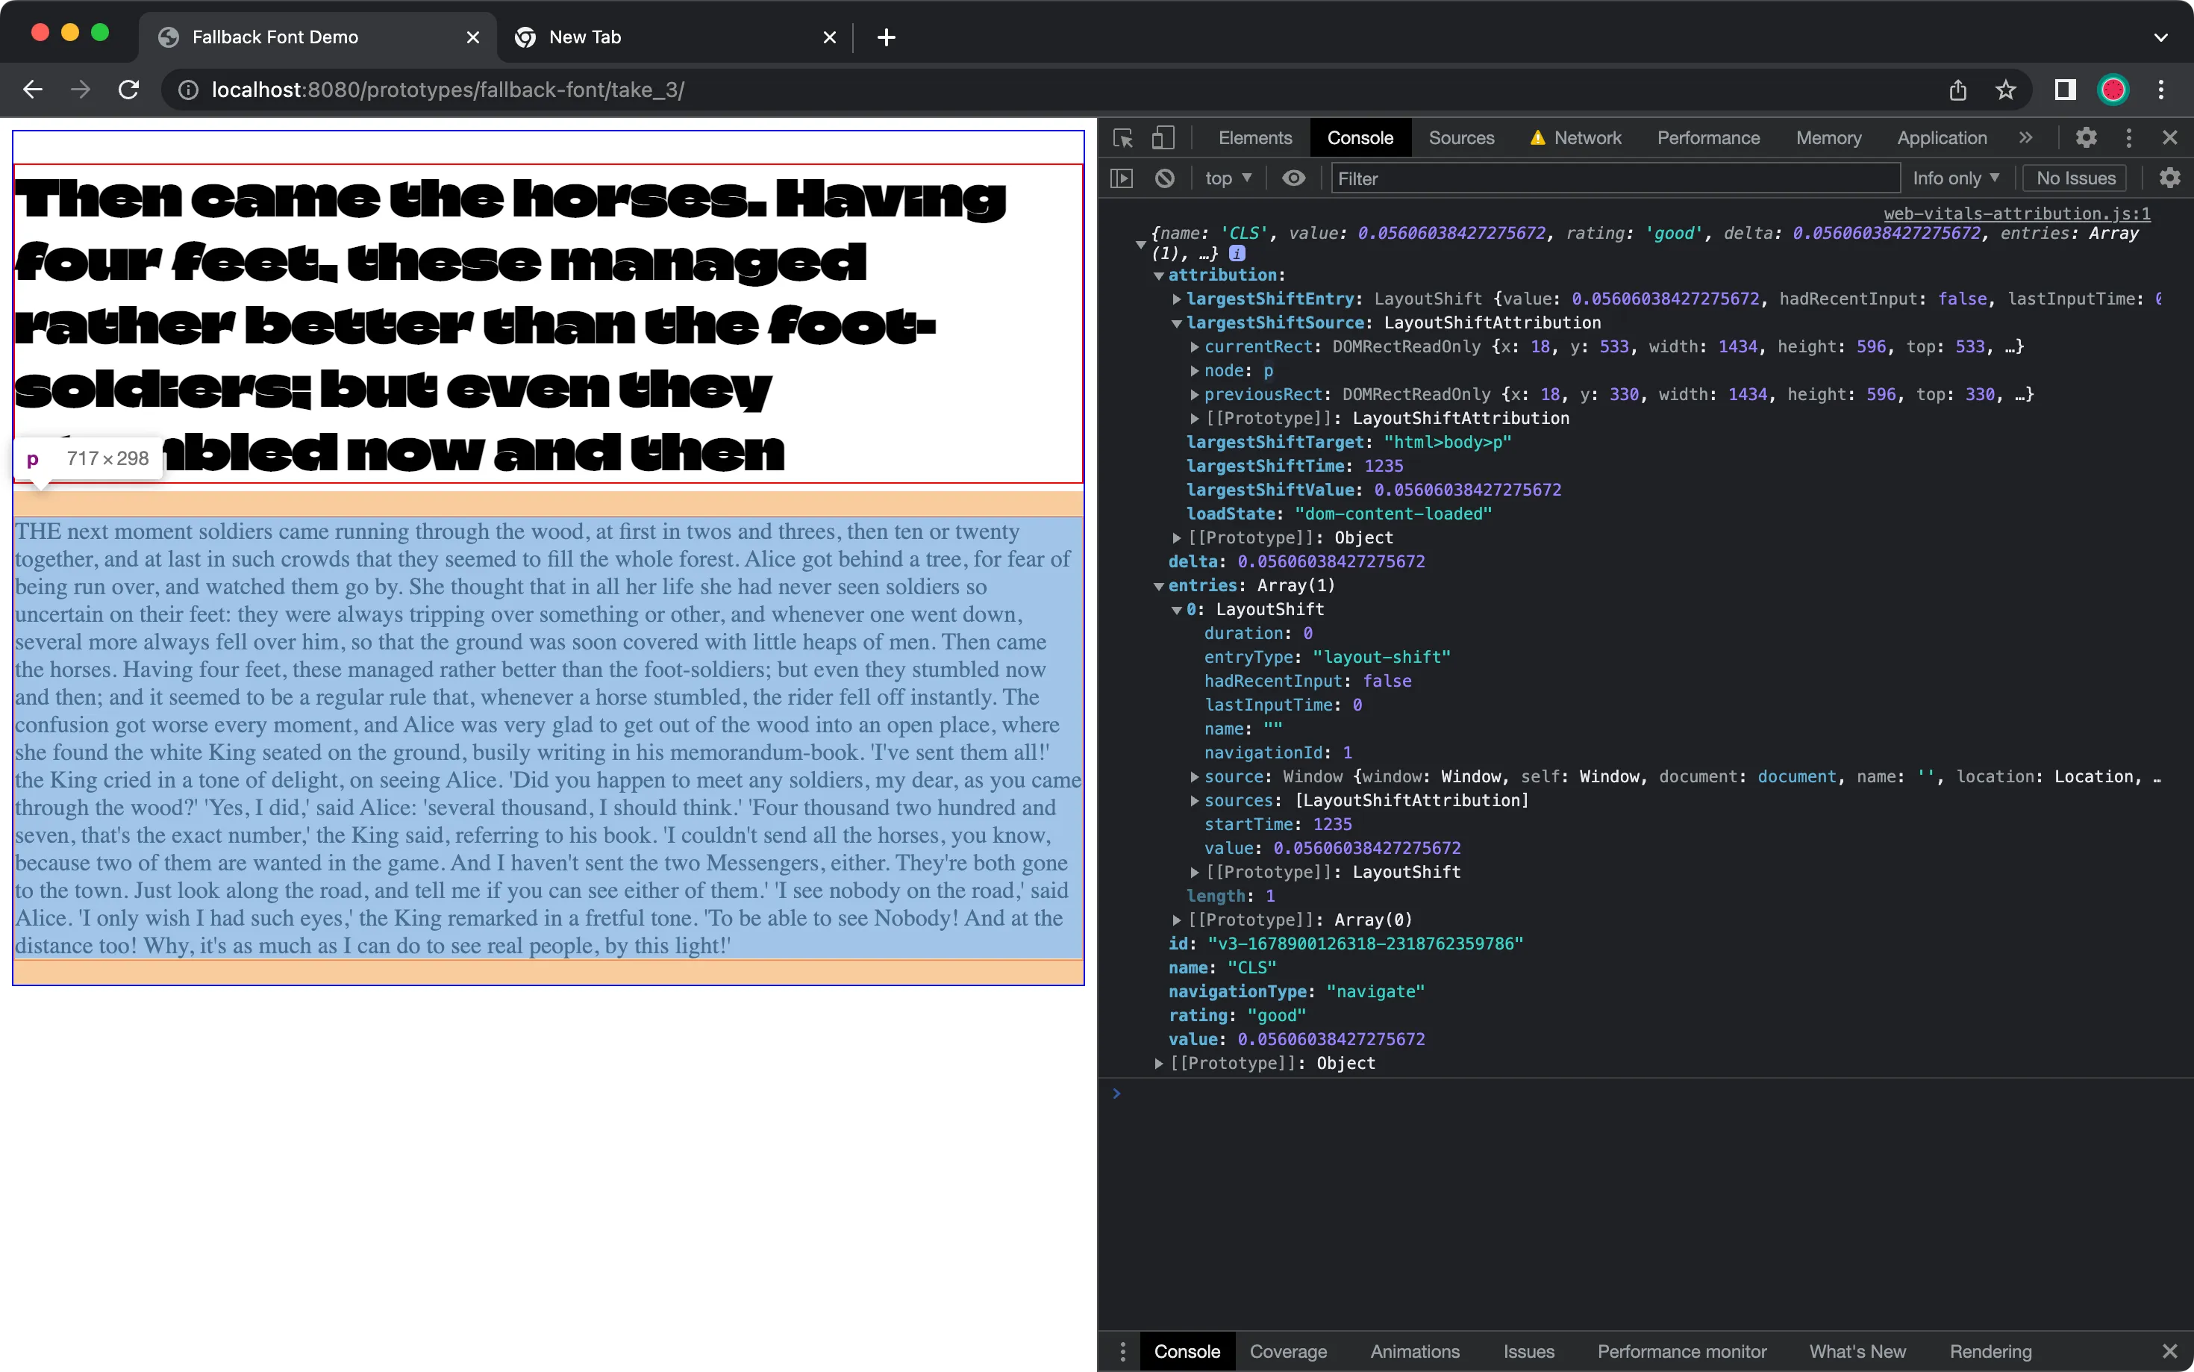Screen dimensions: 2194x1372
Task: Reload the current page
Action: pyautogui.click(x=129, y=89)
